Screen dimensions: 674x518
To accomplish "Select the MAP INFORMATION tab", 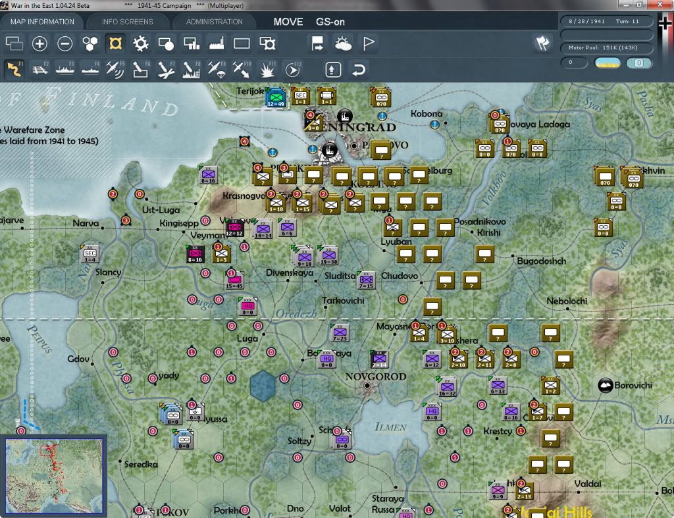I will pos(42,22).
